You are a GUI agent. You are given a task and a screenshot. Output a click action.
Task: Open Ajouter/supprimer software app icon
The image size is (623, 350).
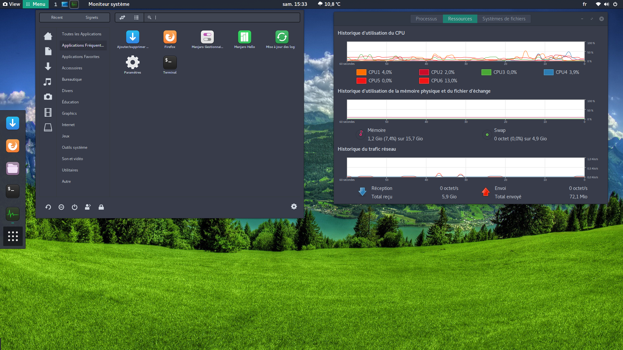coord(133,37)
